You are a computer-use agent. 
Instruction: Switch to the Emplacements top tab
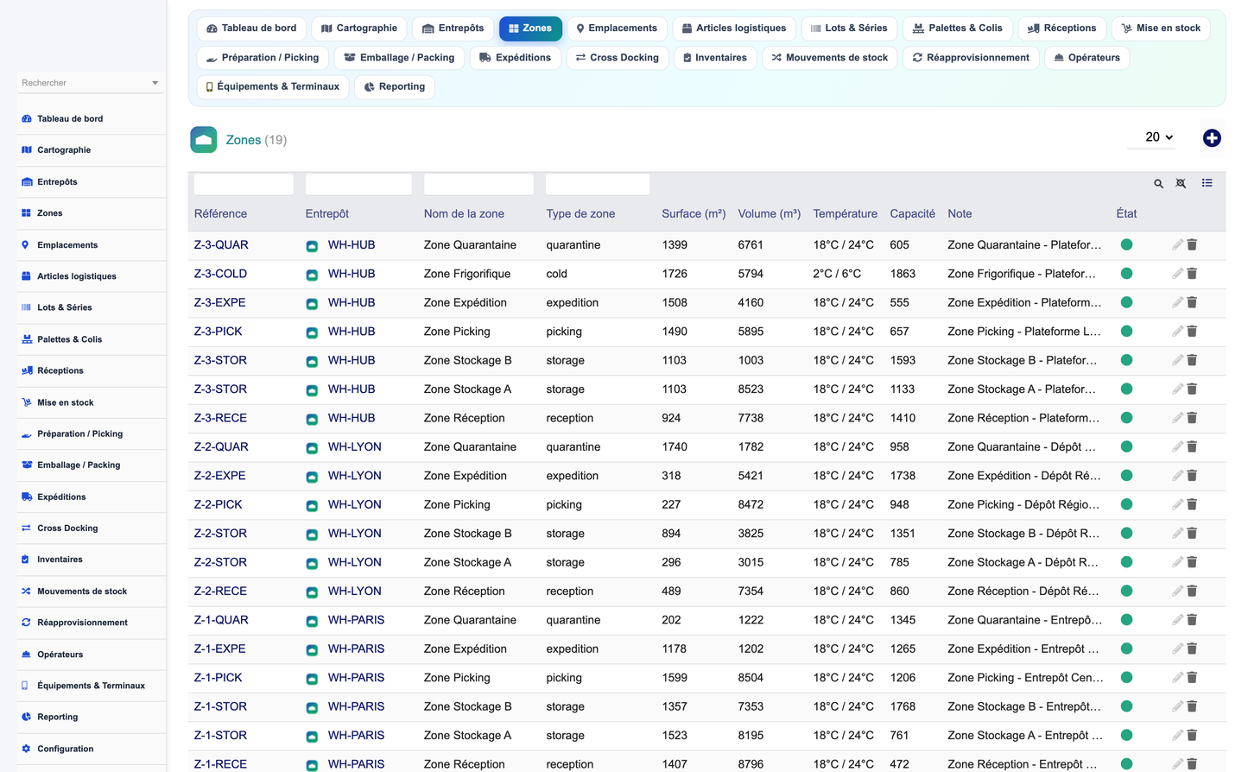pos(617,28)
